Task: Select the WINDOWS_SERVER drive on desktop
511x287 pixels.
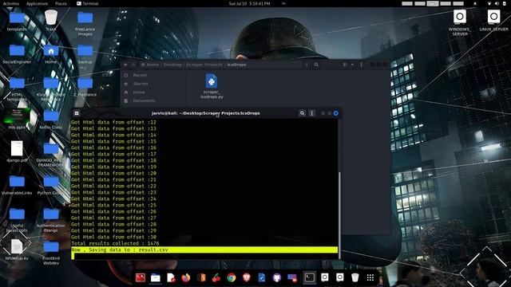Action: click(x=460, y=22)
